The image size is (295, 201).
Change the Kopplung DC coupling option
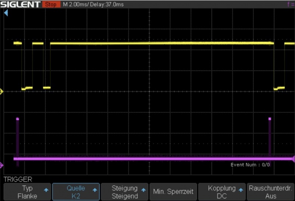coord(222,192)
